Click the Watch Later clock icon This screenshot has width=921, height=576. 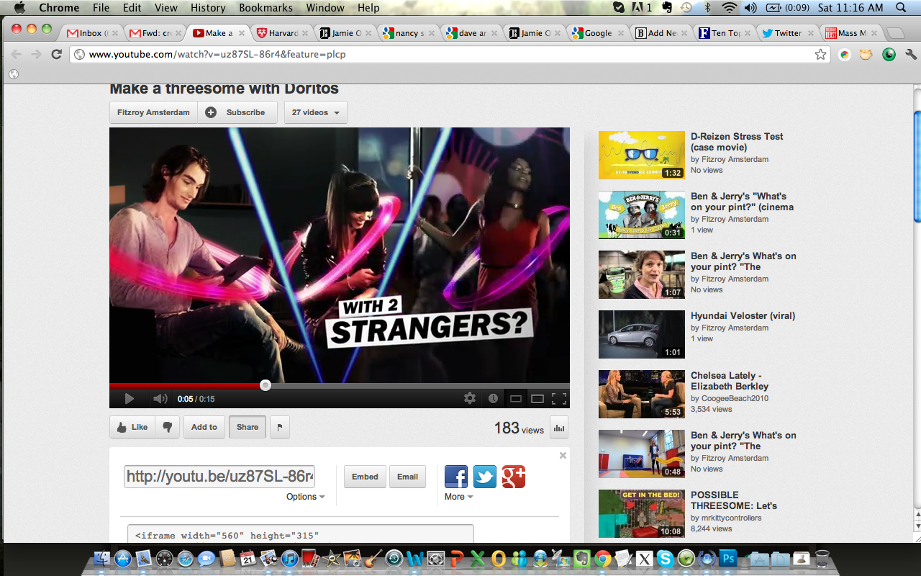point(493,398)
